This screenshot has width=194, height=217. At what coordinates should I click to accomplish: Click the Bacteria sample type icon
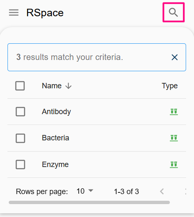coord(174,138)
